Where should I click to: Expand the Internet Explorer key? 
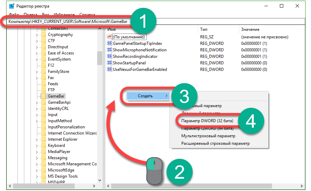[37, 139]
